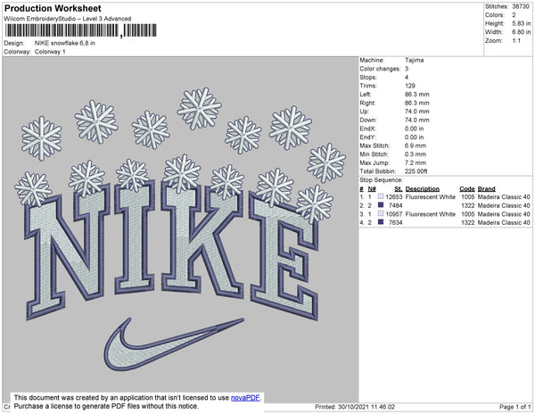Select the Max Jump value "7.2 mm"
Screen dimensions: 535x414
pyautogui.click(x=416, y=162)
